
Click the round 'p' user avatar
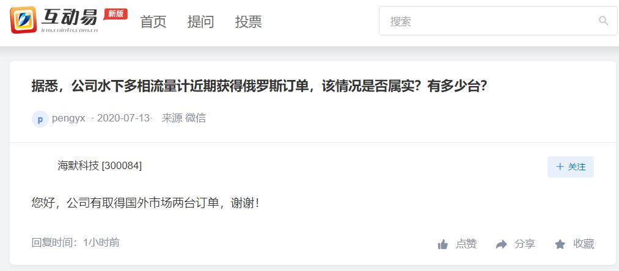[x=40, y=119]
